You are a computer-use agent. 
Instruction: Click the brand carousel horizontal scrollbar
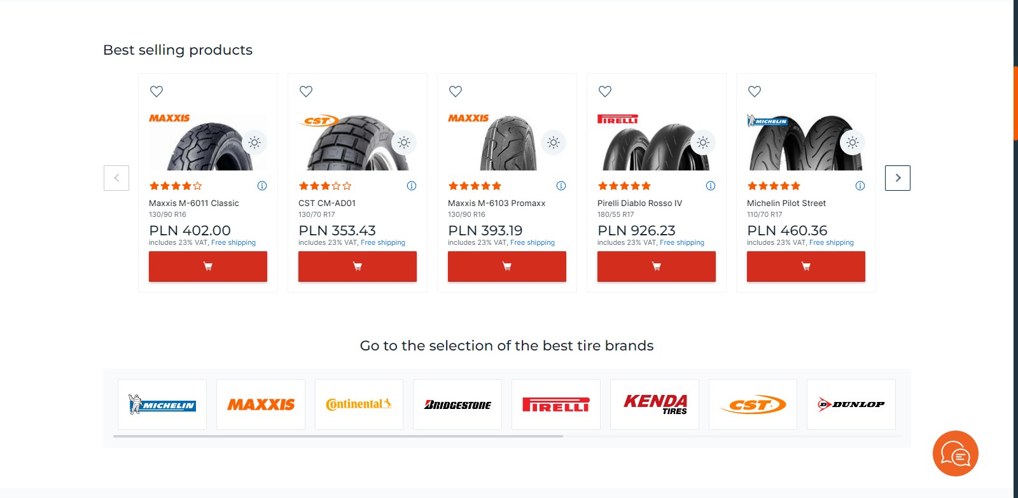point(338,436)
